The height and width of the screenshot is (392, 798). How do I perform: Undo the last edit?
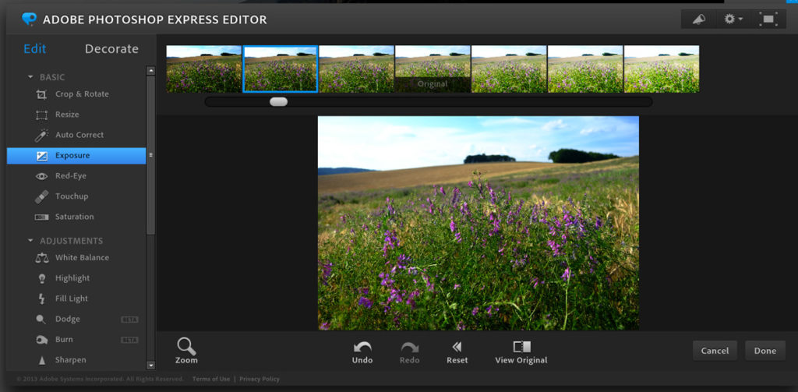point(362,351)
